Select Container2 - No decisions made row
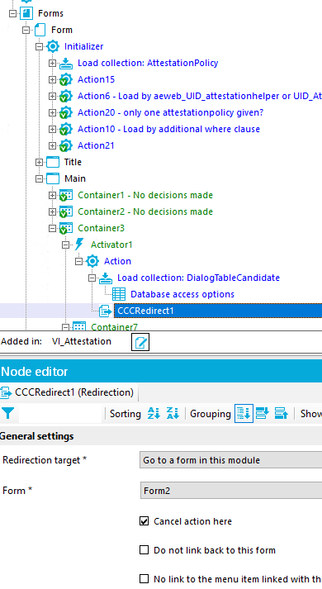Viewport: 322px width, 589px height. click(145, 211)
